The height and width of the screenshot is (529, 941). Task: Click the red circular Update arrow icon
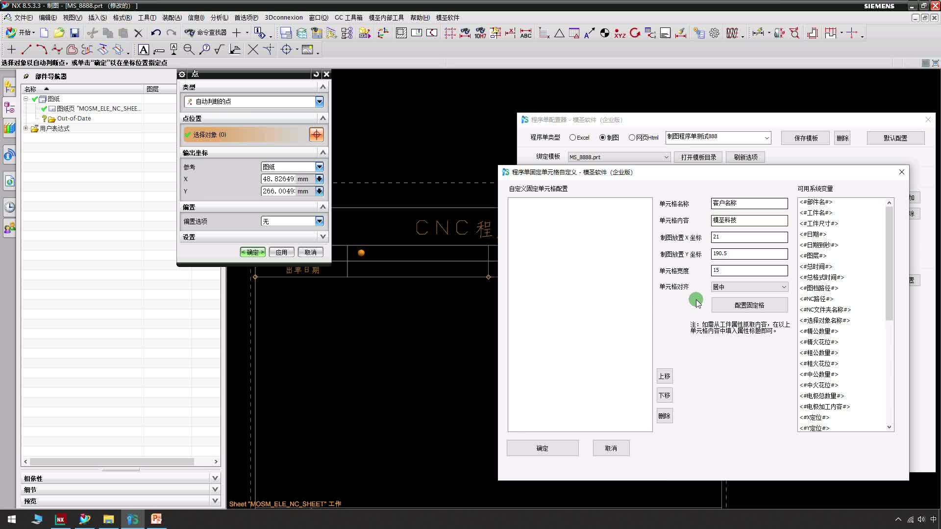(635, 33)
